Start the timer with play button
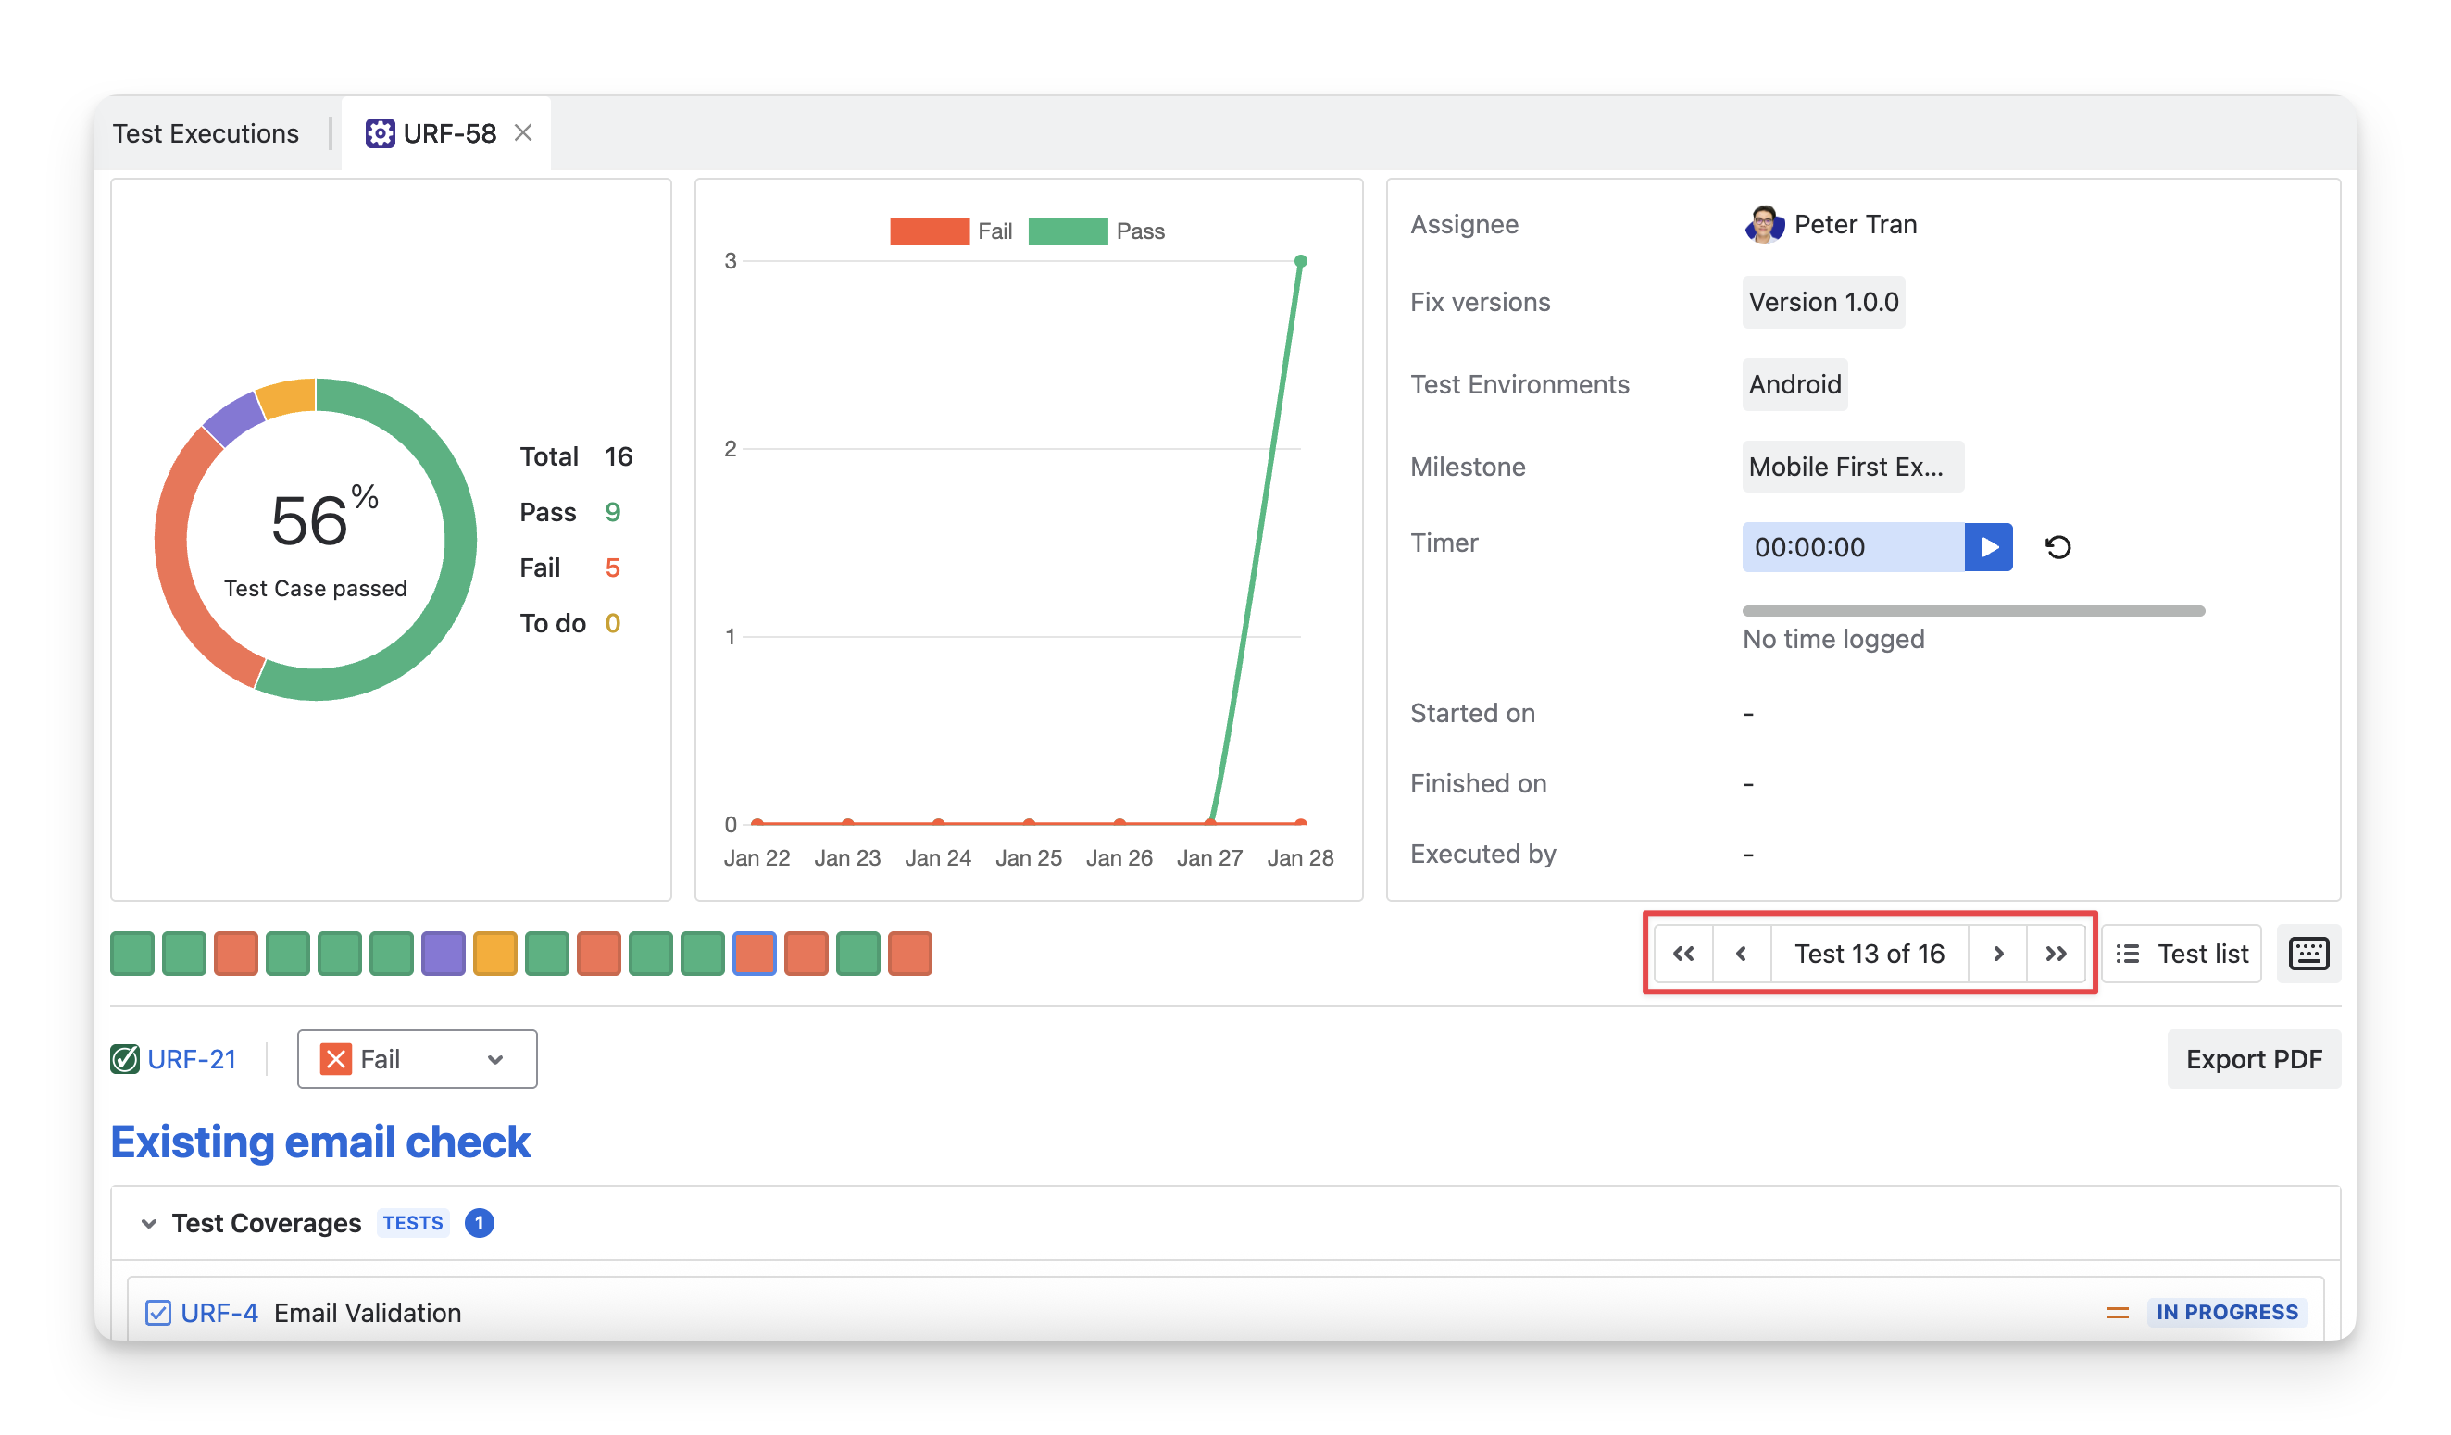 tap(1987, 547)
